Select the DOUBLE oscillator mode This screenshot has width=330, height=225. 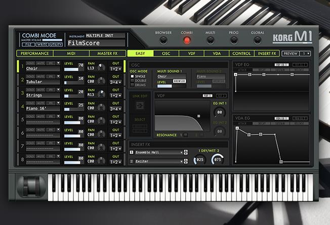click(133, 80)
